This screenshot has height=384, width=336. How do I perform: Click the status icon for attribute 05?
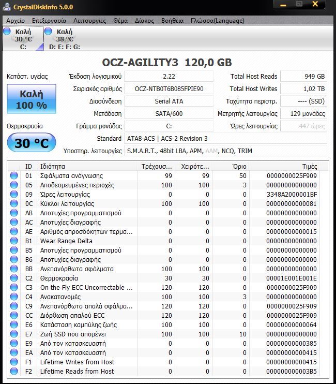(14, 185)
